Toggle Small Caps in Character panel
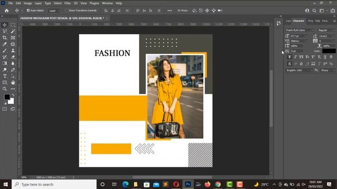Screen dimensions: 337x189 307,57
